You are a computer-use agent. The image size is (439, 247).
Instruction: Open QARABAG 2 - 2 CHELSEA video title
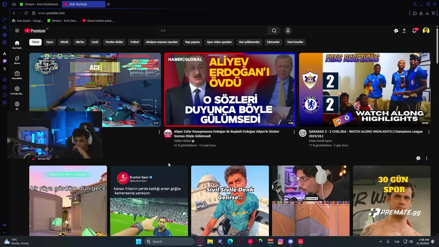[366, 134]
